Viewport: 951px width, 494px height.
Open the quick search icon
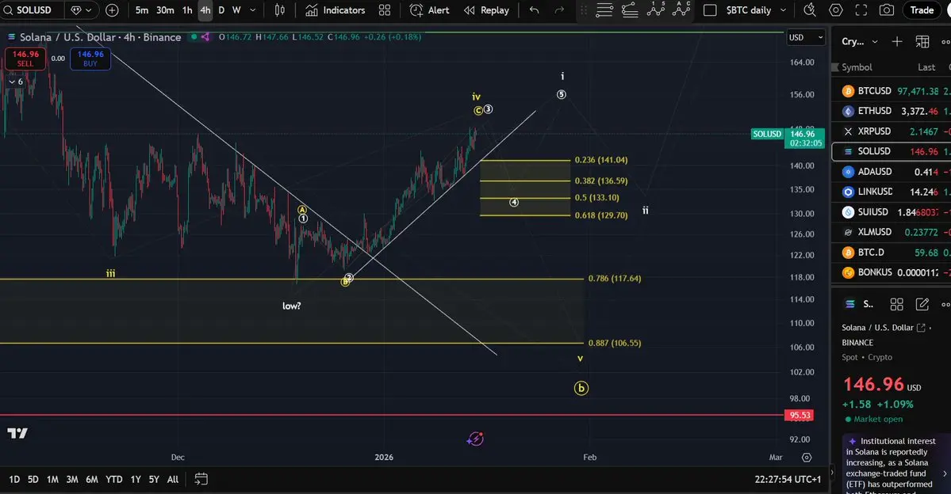(x=810, y=10)
